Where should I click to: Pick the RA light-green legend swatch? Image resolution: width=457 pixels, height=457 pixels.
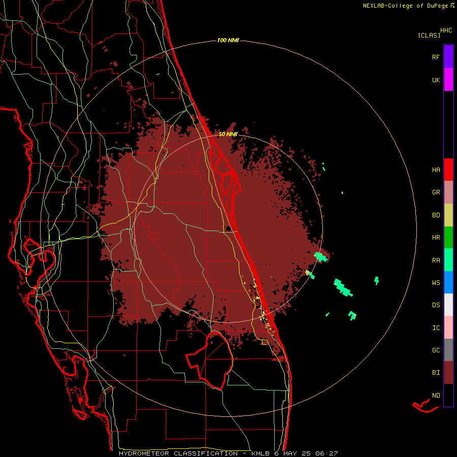pos(448,260)
